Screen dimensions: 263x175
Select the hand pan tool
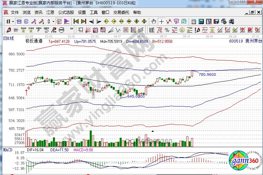(x=154, y=22)
